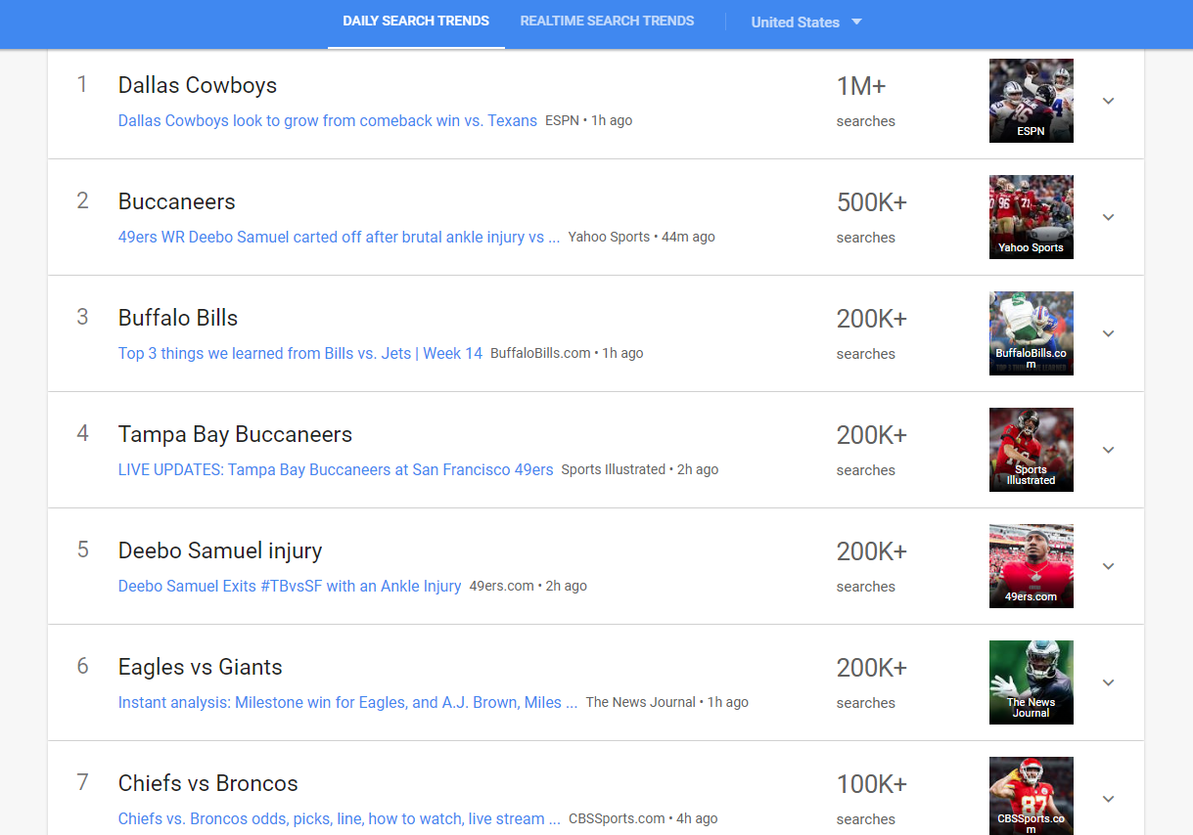
Task: Expand the Buffalo Bills row chevron
Action: click(x=1108, y=333)
